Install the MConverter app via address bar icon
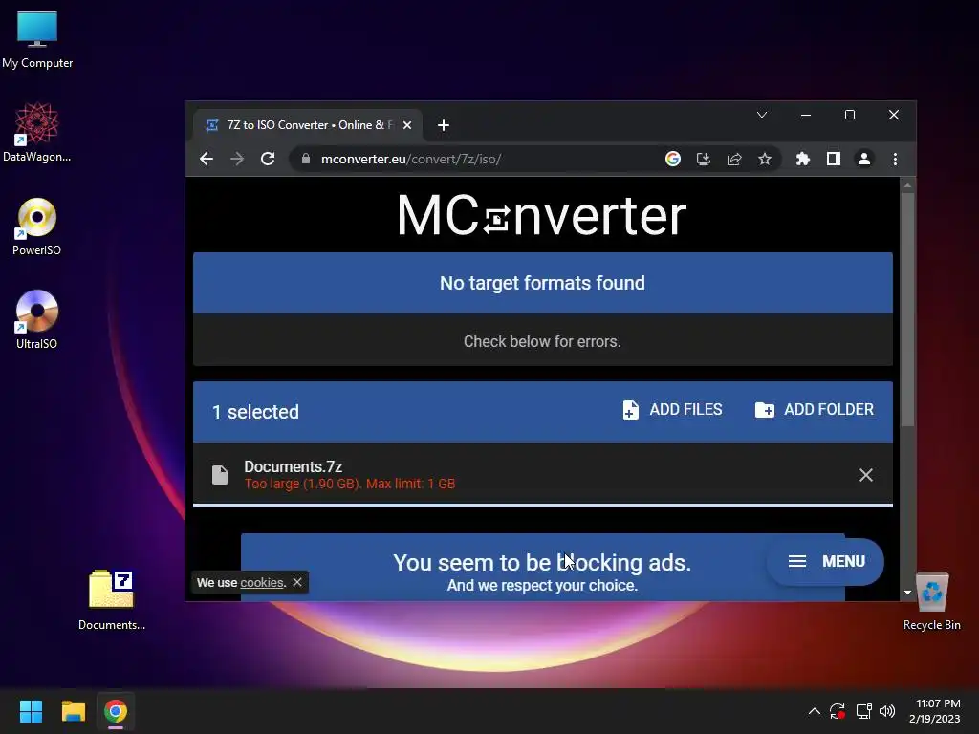The height and width of the screenshot is (734, 979). click(704, 160)
